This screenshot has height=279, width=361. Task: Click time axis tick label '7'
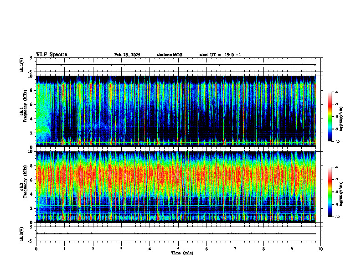pyautogui.click(x=235, y=249)
